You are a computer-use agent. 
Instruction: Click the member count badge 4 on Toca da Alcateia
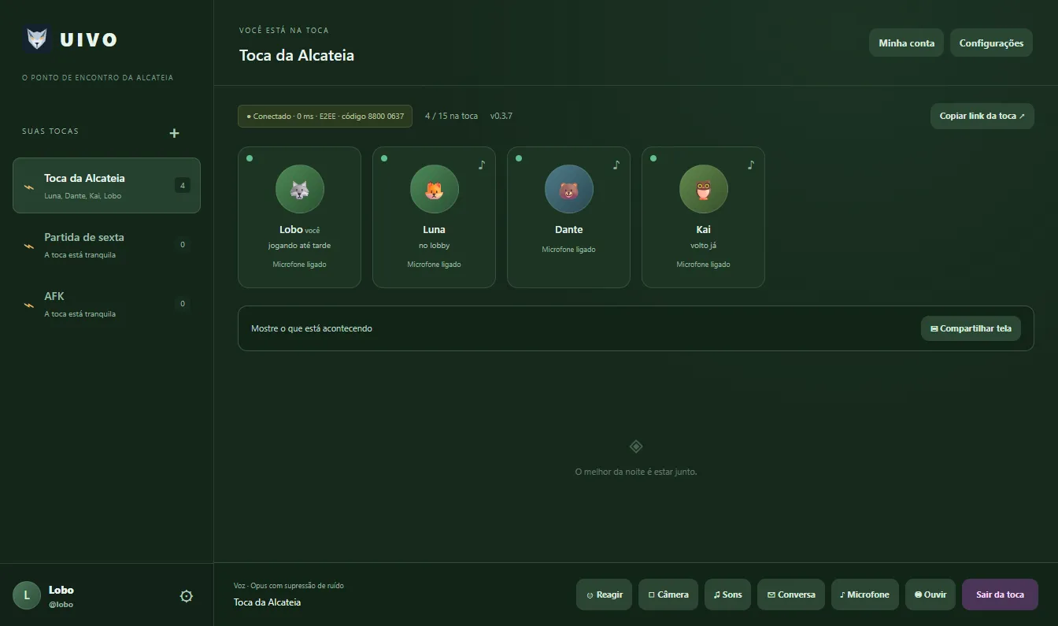(183, 186)
